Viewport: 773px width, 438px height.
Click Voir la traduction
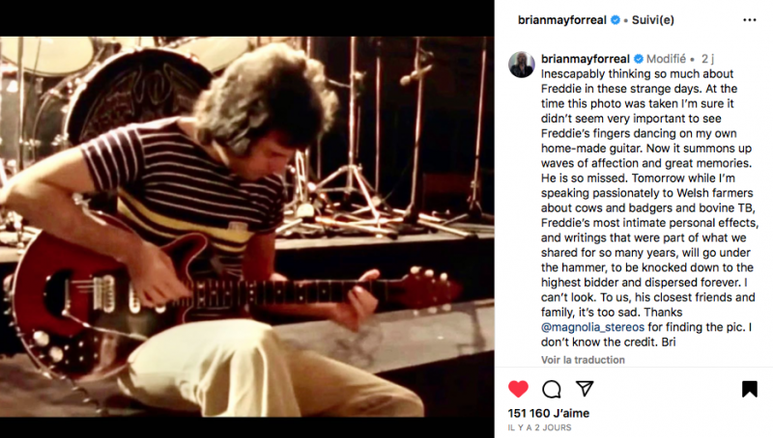[x=583, y=360]
